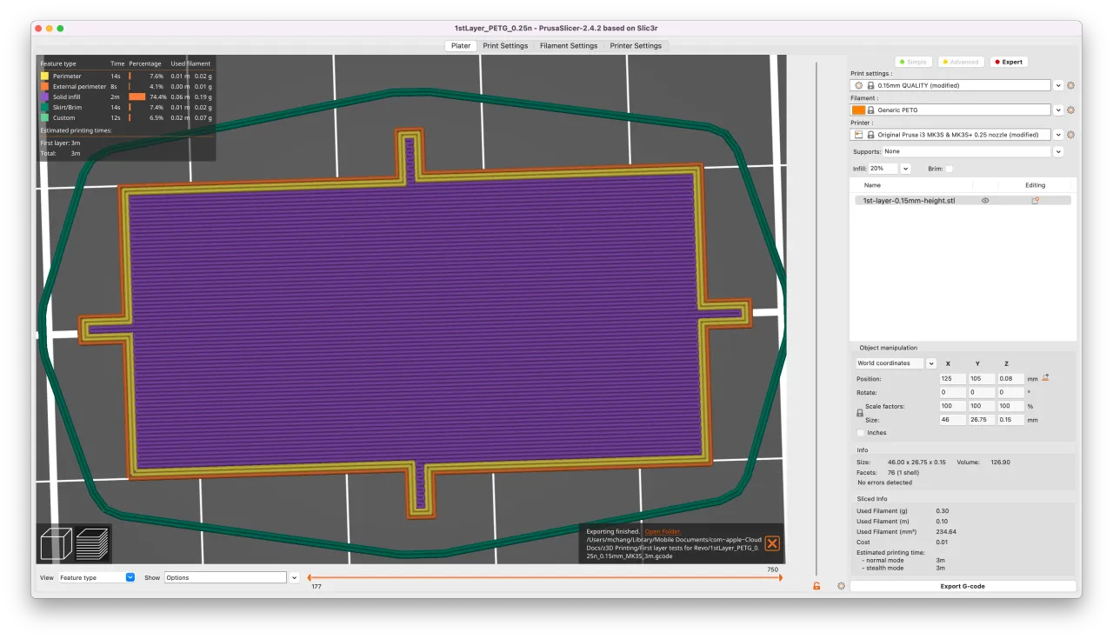Switch to the Print Settings tab
1113x639 pixels.
[x=505, y=45]
